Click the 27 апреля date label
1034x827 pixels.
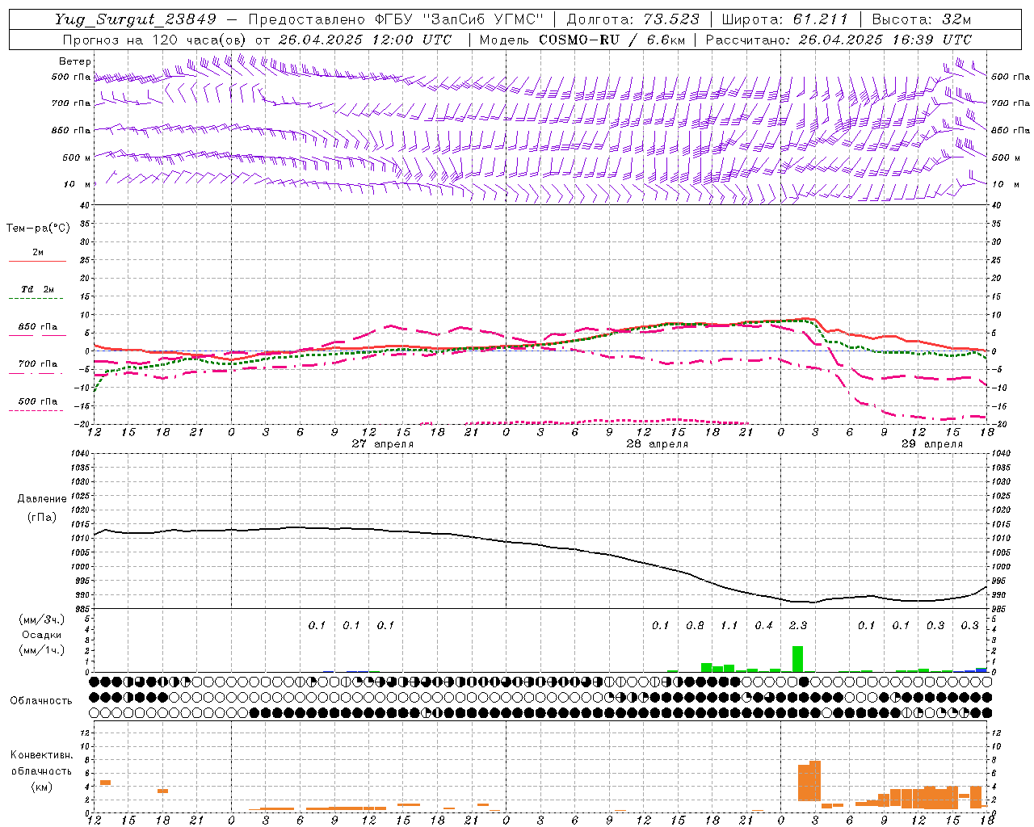383,443
